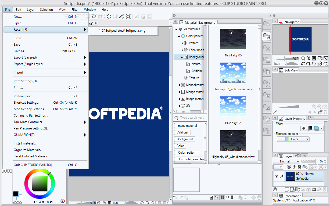
Task: Rotate canvas left in the Navigator
Action: 303,64
